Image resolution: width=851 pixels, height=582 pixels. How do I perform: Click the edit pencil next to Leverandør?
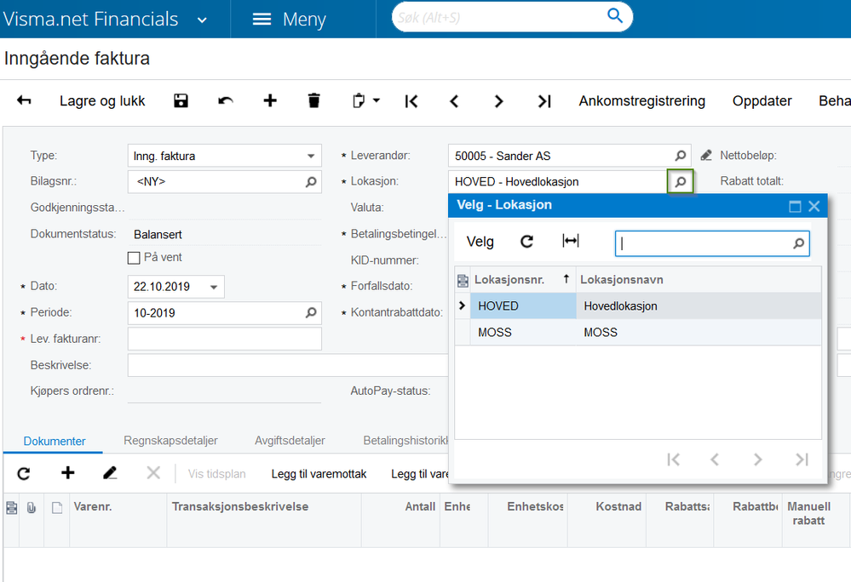pos(706,156)
